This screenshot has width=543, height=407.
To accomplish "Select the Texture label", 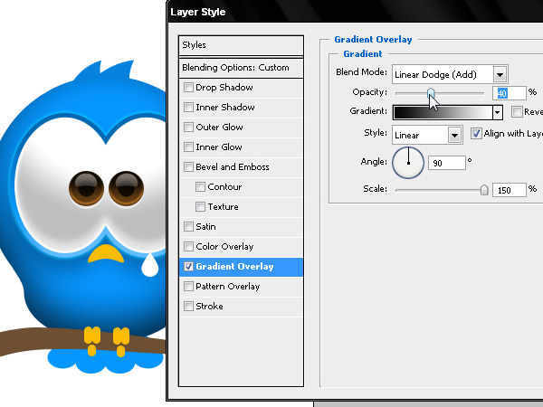I will pyautogui.click(x=223, y=206).
